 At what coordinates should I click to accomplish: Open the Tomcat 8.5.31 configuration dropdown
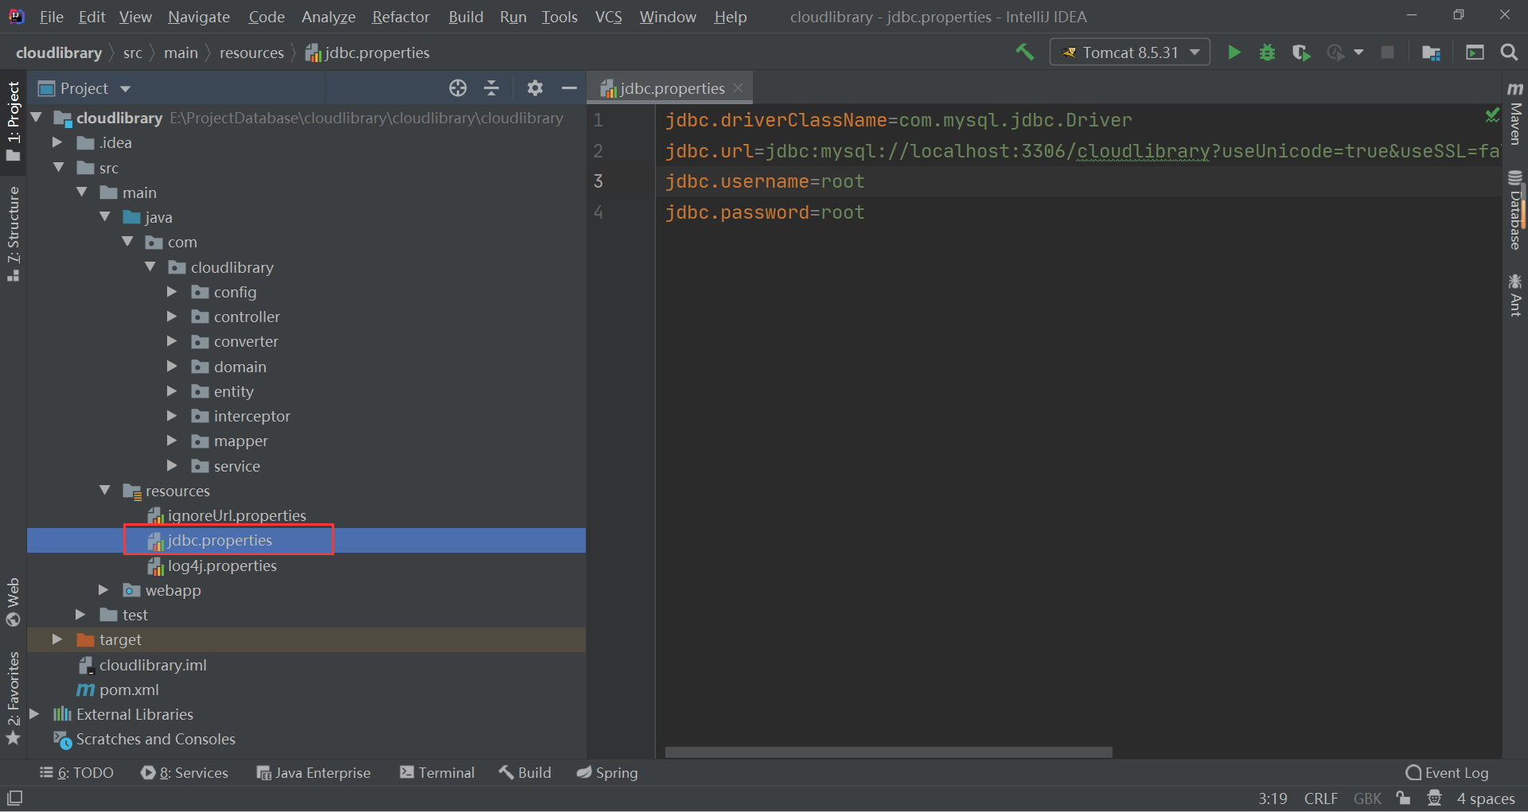coord(1129,52)
